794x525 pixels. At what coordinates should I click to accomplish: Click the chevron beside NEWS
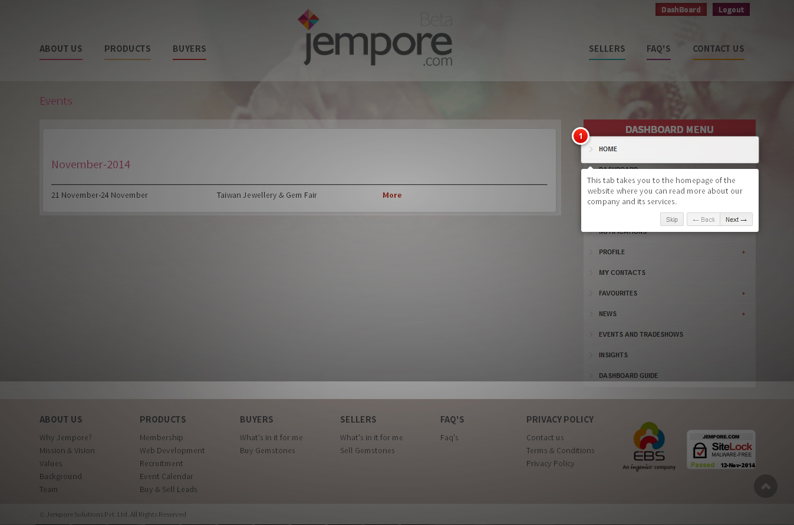(x=591, y=314)
